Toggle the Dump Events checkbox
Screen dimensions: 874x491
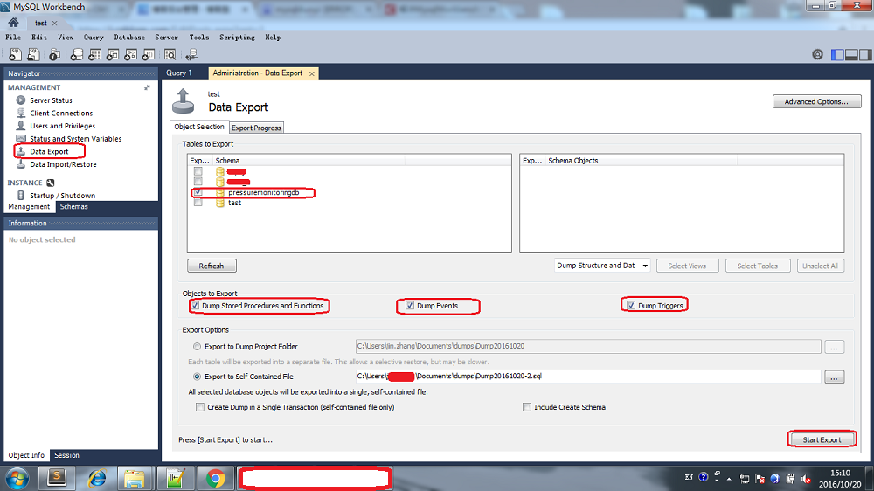(410, 306)
